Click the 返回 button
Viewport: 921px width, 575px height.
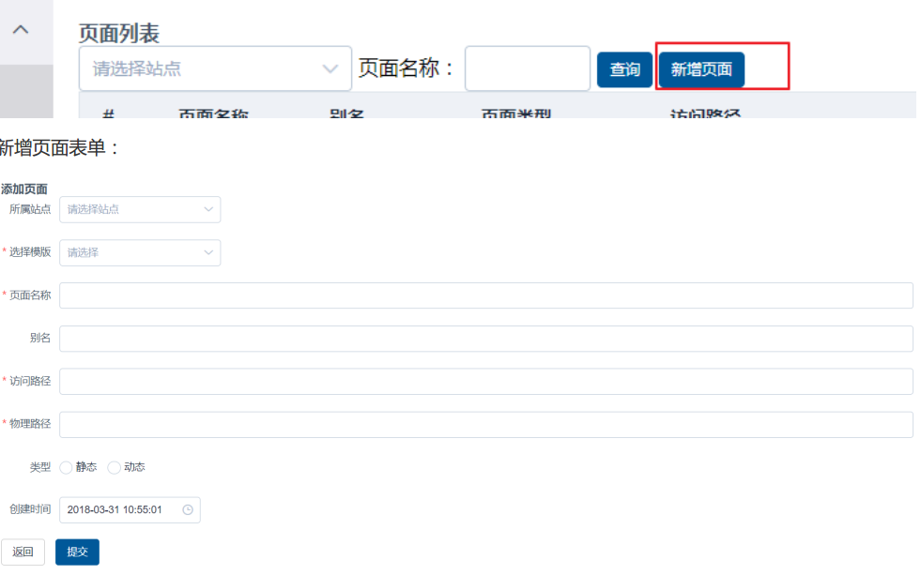(x=23, y=552)
